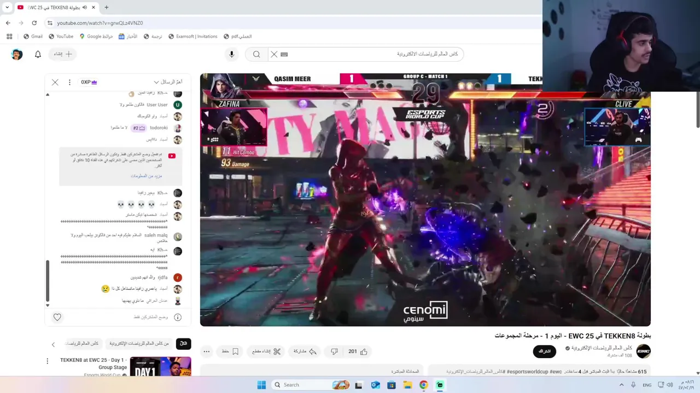Viewport: 700px width, 393px height.
Task: Show hidden system tray icons
Action: [621, 385]
